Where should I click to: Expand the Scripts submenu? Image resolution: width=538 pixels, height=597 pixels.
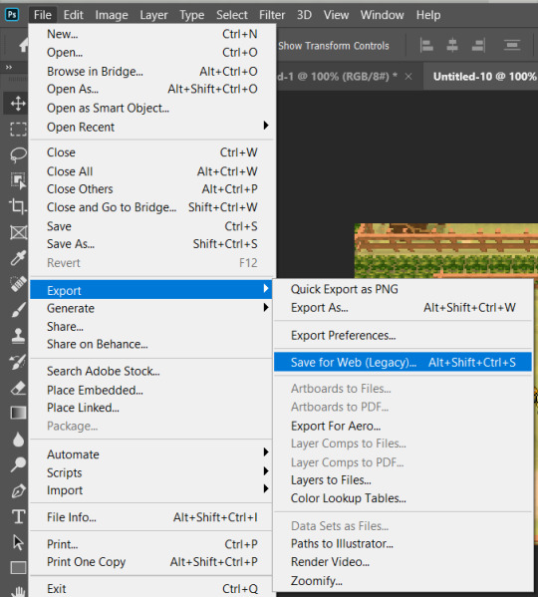coord(151,472)
